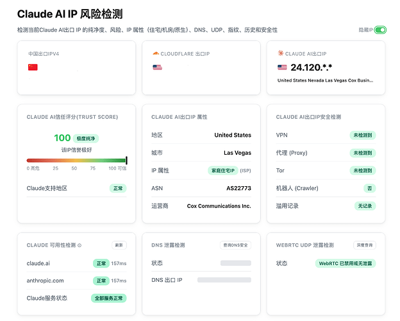Click the anthropic.com row label
This screenshot has height=321, width=400.
point(45,281)
